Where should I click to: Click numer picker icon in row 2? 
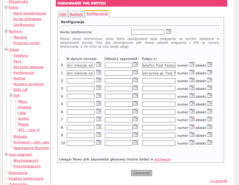(x=192, y=80)
